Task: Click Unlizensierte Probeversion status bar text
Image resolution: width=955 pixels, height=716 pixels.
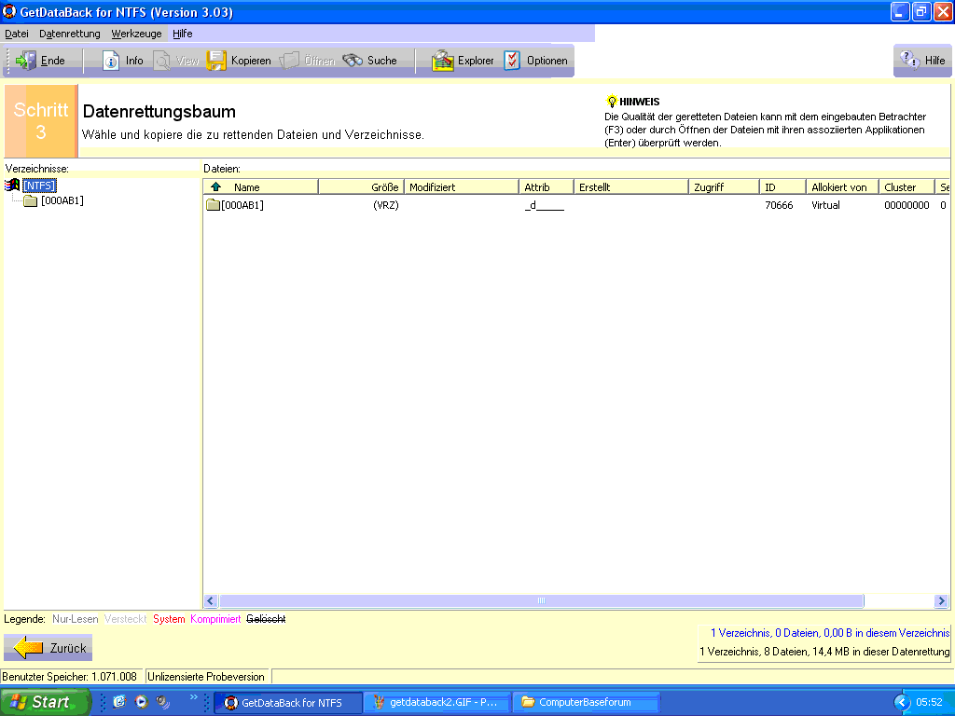Action: (206, 677)
